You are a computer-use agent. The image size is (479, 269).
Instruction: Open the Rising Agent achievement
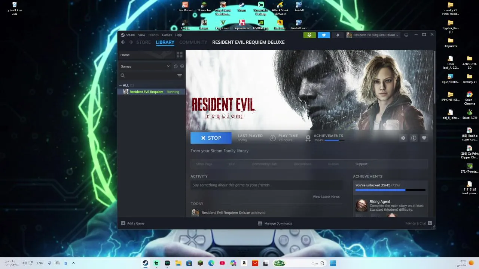click(x=390, y=205)
